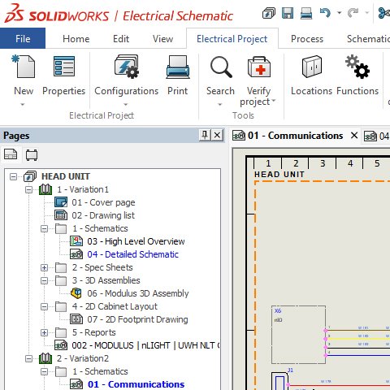Select 2 - Spec Sheets folder label
390x390 pixels.
(102, 267)
